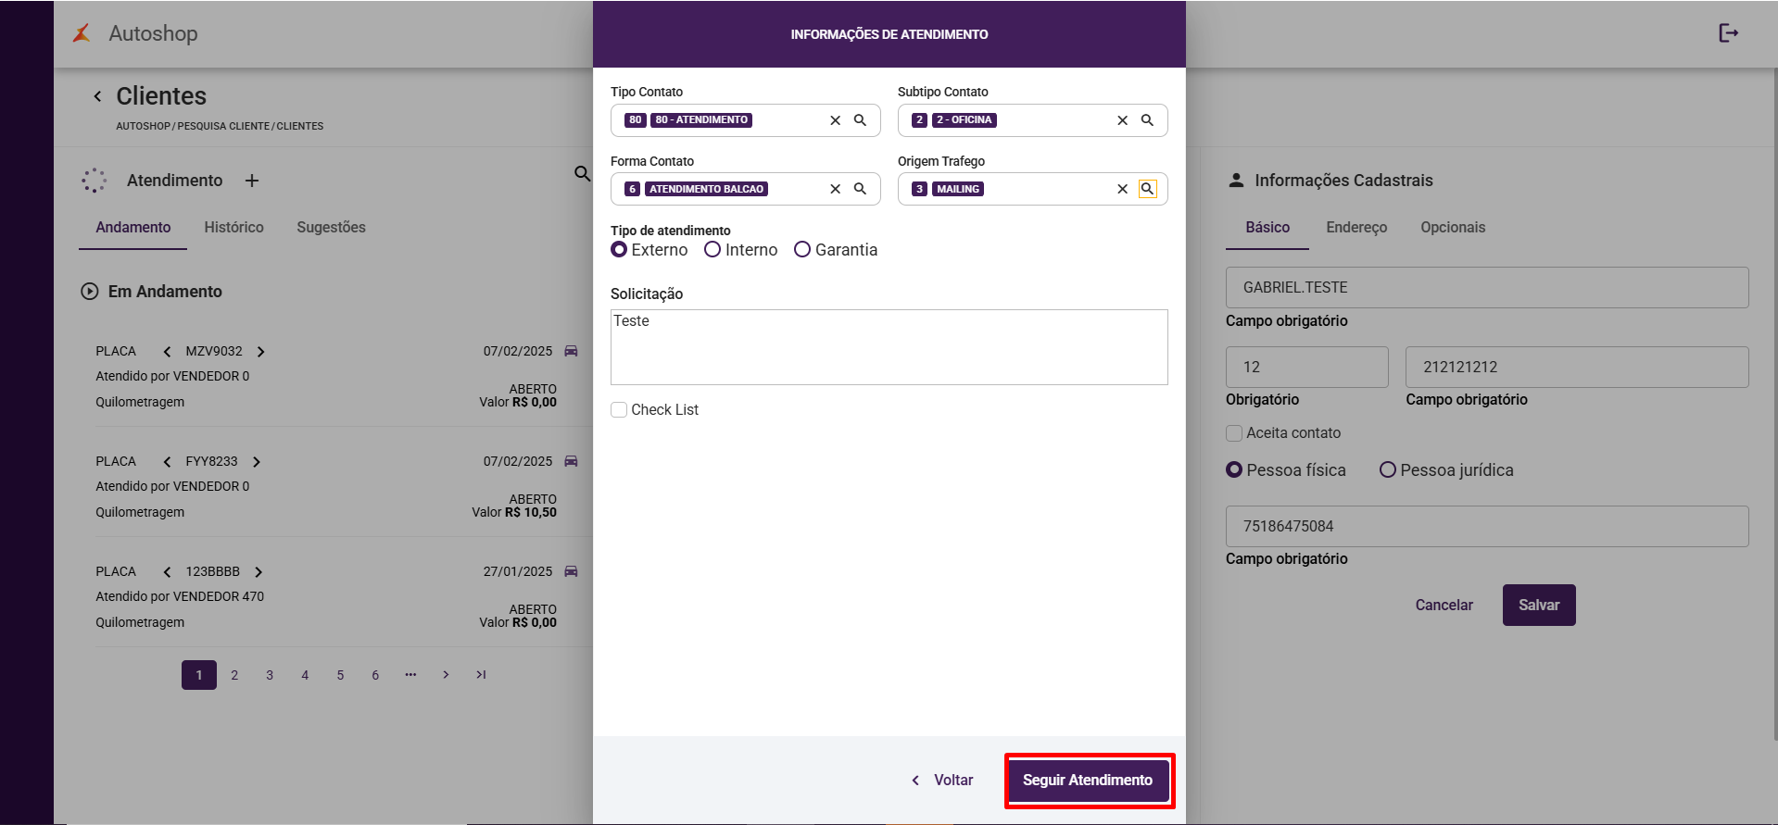The width and height of the screenshot is (1778, 825).
Task: Click the Cancelar button
Action: coord(1444,606)
